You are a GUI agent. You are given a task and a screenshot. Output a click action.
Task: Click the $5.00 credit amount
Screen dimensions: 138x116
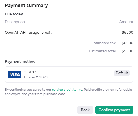tap(127, 33)
